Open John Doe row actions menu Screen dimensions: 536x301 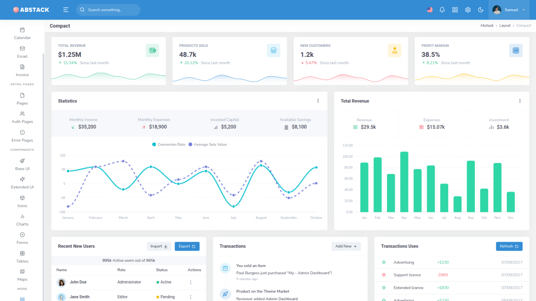(x=191, y=282)
